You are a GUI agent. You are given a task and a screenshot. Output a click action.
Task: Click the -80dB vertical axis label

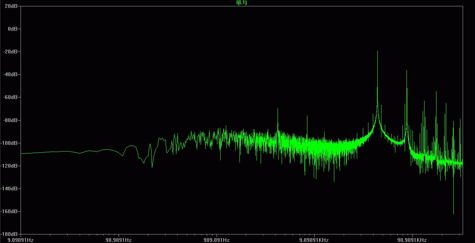[12, 120]
